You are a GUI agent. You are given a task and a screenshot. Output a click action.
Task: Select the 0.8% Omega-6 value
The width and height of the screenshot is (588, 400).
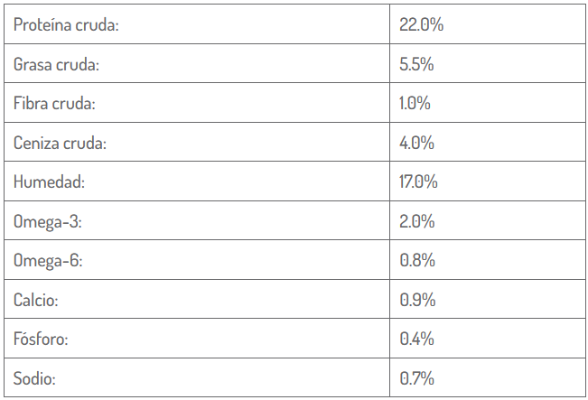pyautogui.click(x=416, y=261)
